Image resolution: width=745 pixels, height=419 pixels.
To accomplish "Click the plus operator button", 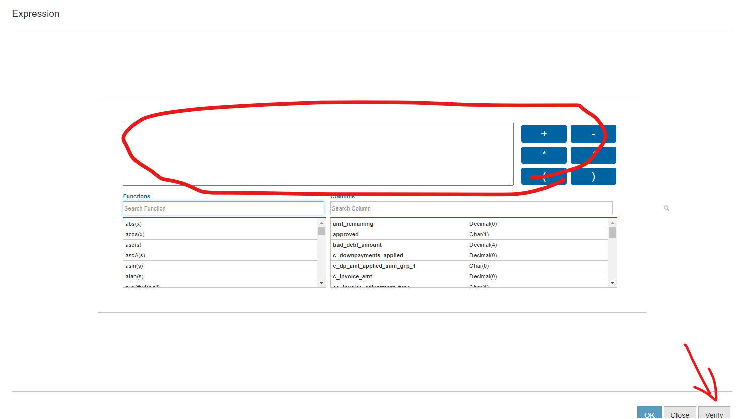I will pos(544,133).
